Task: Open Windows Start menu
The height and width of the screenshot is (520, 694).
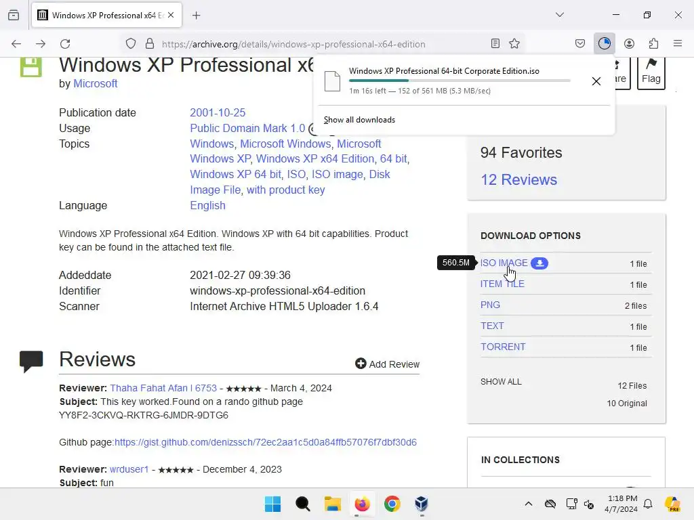Action: (x=272, y=504)
